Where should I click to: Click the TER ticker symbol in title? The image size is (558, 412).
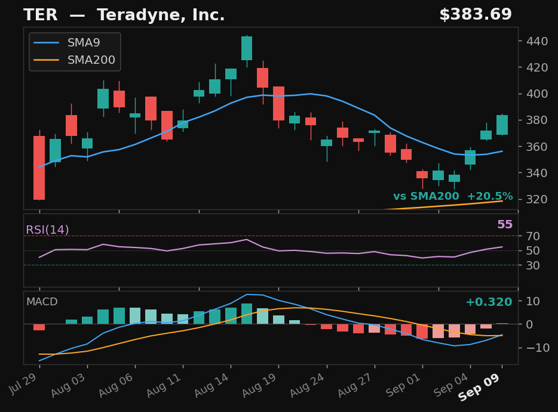pos(40,15)
